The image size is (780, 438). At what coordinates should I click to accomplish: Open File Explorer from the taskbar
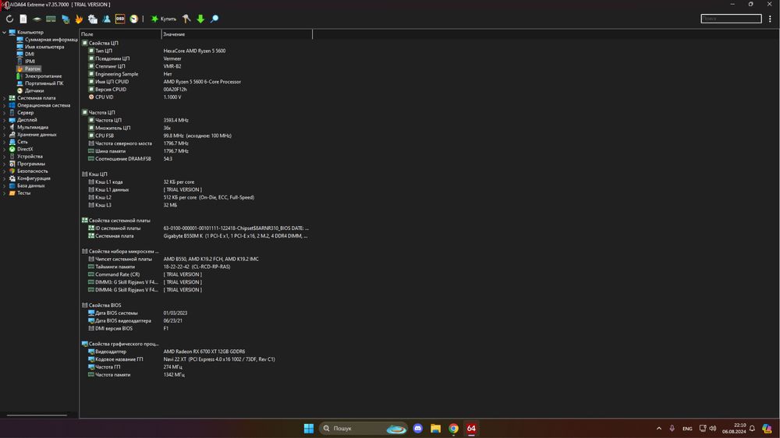pyautogui.click(x=436, y=428)
